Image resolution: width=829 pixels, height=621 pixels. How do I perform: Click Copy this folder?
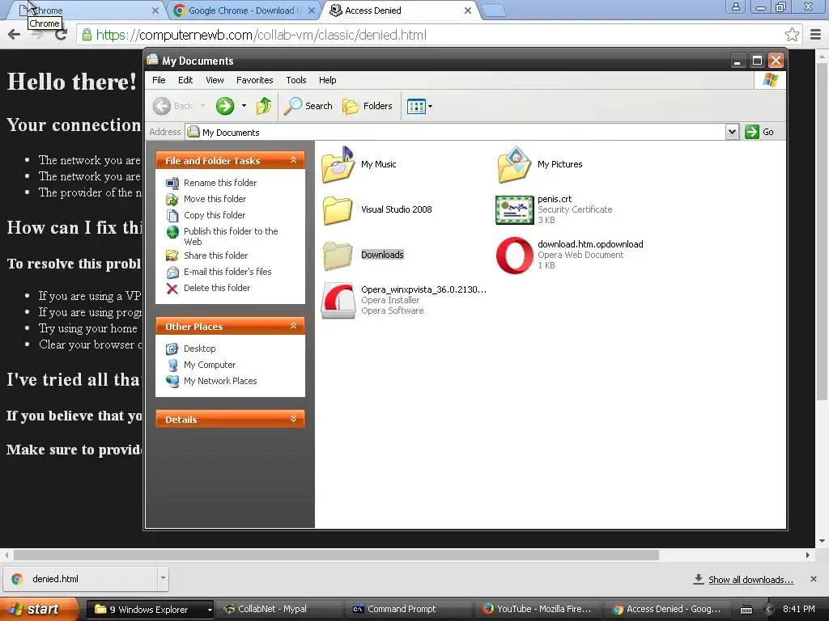[206, 215]
